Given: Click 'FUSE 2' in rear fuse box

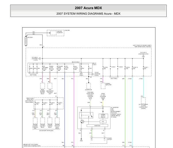Looking at the screenshot, I should click(x=45, y=103).
